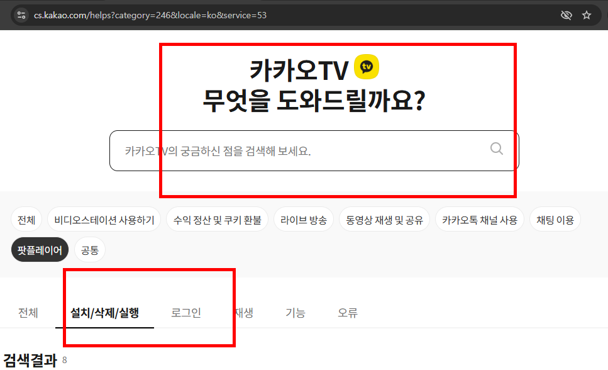Click the 설치/삭제/실행 tab

coord(105,312)
